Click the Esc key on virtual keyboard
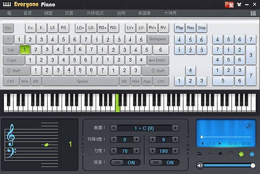The height and width of the screenshot is (174, 260). tap(8, 28)
